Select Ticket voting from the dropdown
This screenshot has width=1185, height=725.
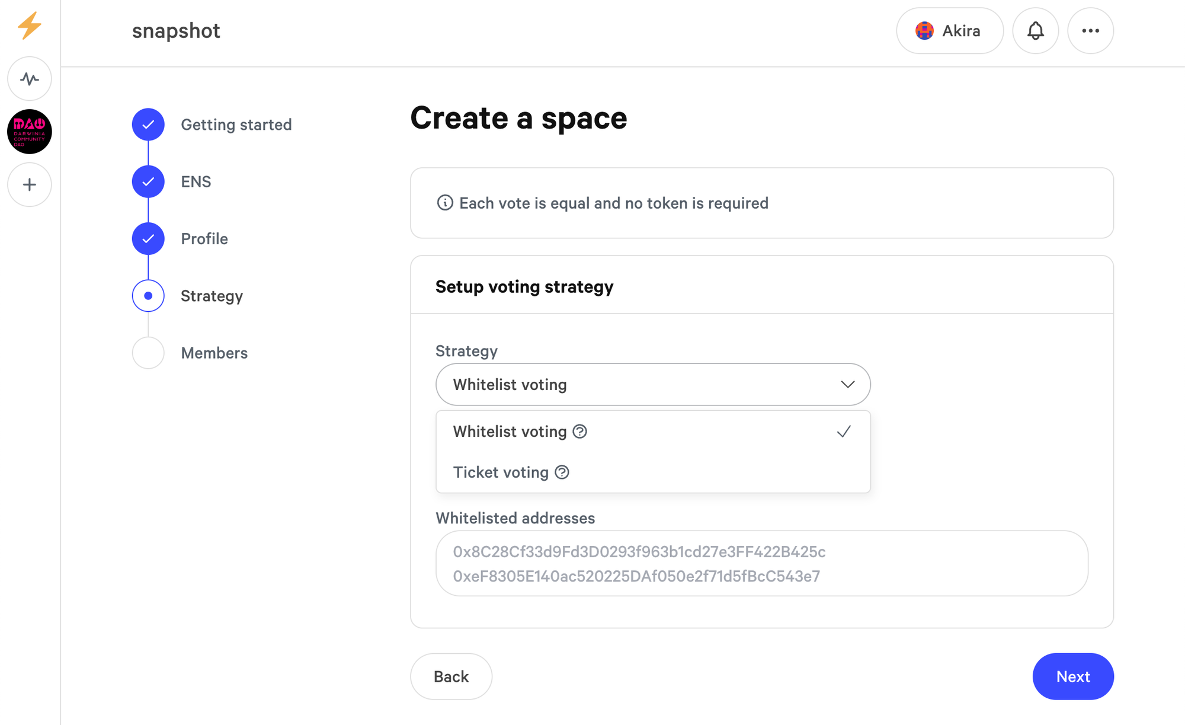pyautogui.click(x=500, y=472)
